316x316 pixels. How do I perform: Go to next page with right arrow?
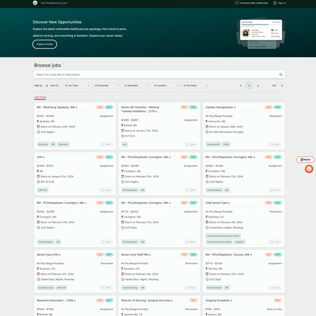(282, 86)
